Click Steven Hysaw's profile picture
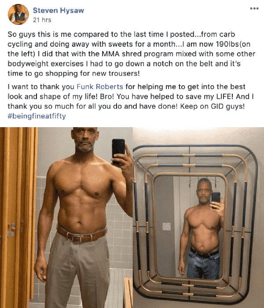The width and height of the screenshot is (264, 308). (x=18, y=15)
